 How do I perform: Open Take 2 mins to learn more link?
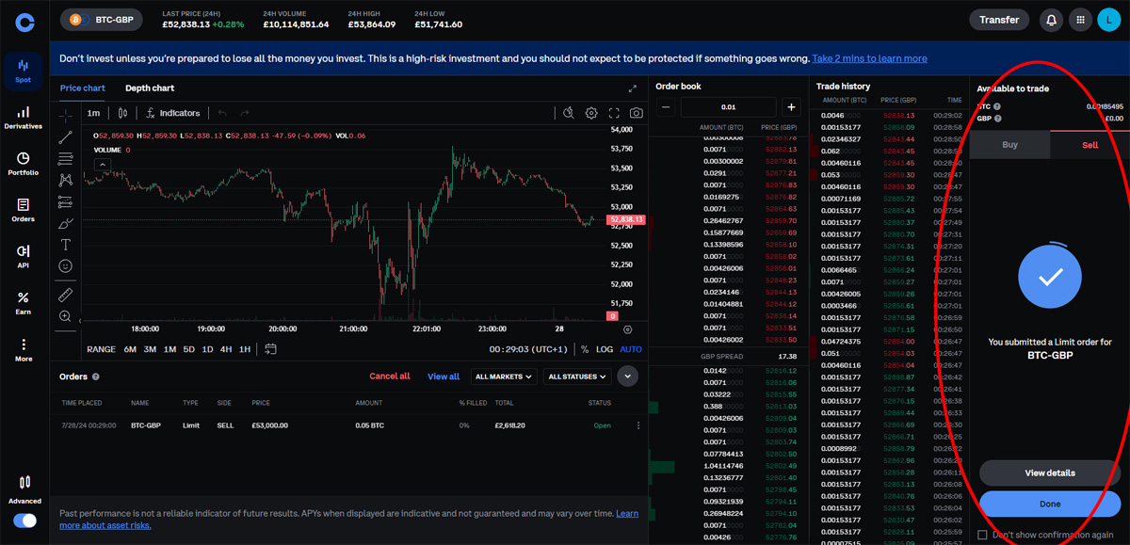[869, 58]
